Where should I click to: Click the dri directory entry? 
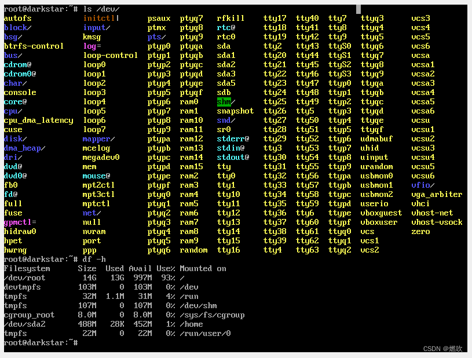[x=9, y=157]
